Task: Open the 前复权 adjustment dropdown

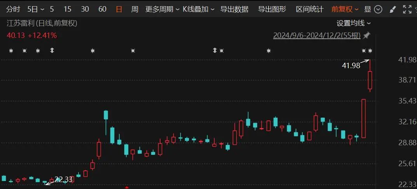Action: (x=345, y=10)
